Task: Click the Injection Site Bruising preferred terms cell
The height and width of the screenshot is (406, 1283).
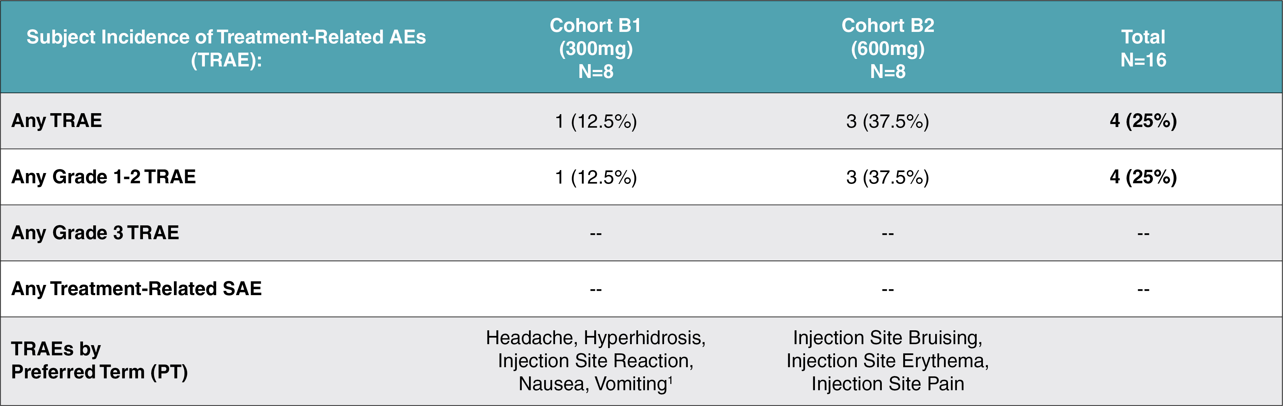Action: (x=887, y=361)
